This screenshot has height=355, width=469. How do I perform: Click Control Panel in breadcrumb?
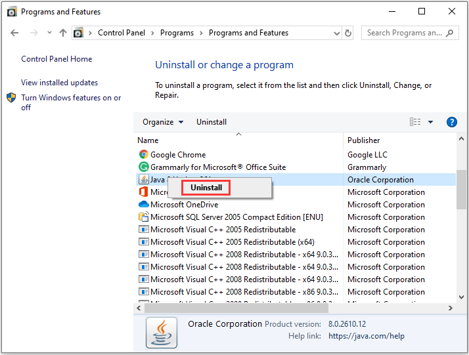[122, 33]
